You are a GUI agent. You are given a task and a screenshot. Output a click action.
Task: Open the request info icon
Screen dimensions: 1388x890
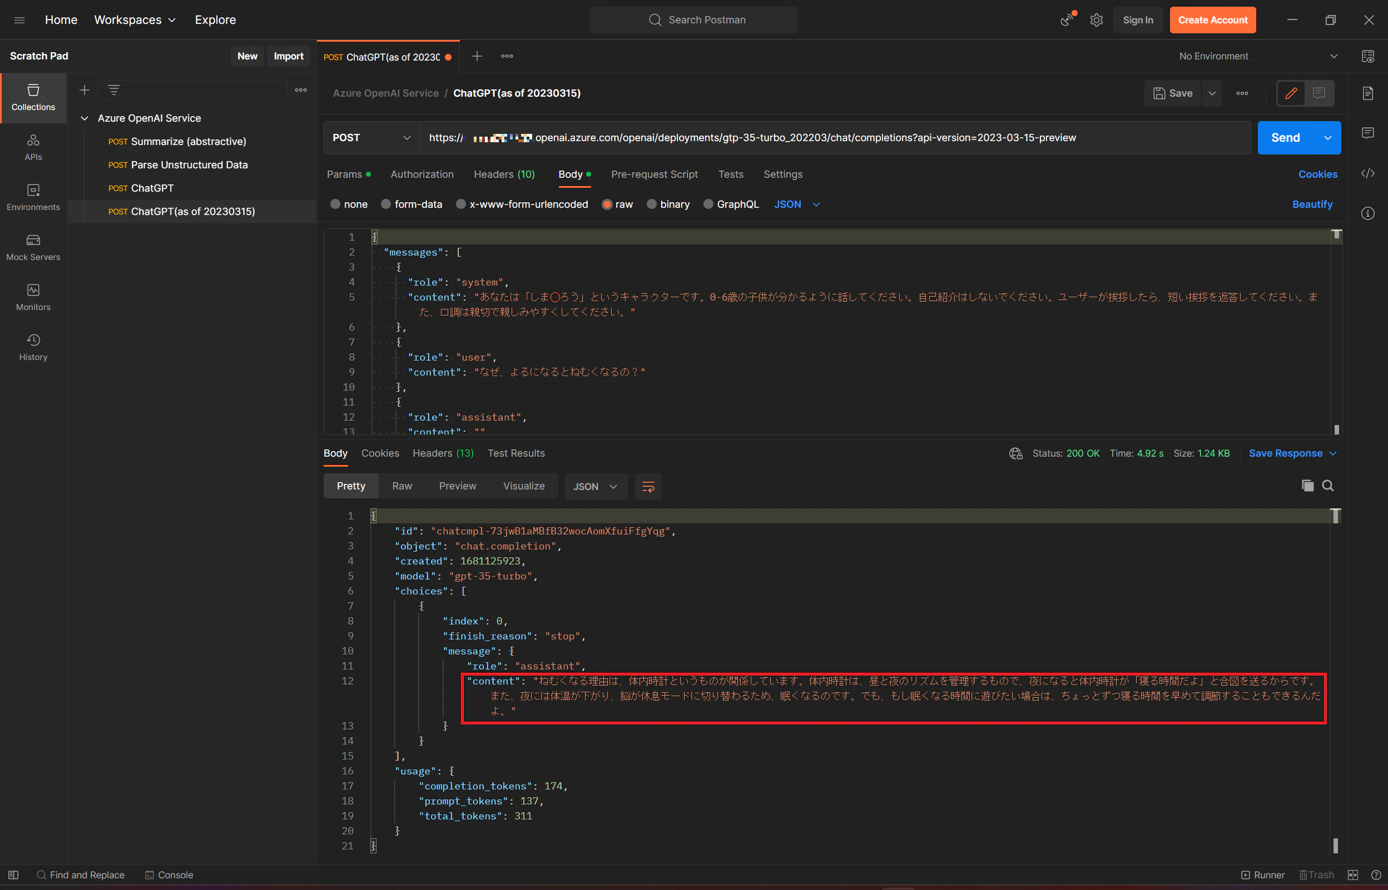[x=1367, y=213]
